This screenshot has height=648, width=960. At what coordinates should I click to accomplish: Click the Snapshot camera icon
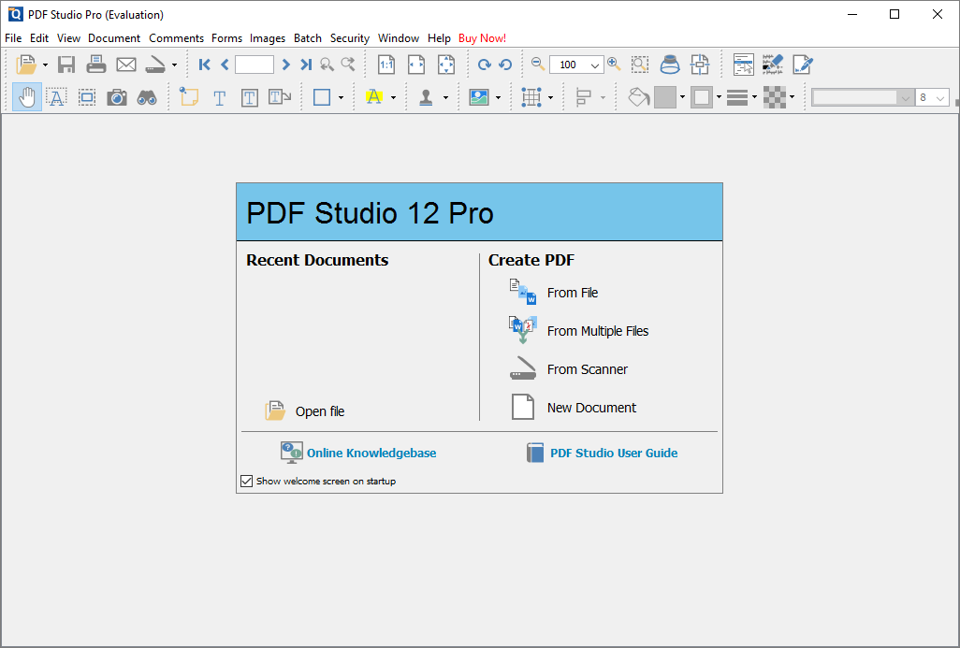point(116,97)
